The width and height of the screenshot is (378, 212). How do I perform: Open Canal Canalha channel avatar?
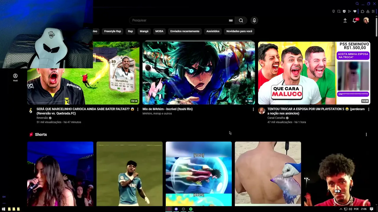262,111
